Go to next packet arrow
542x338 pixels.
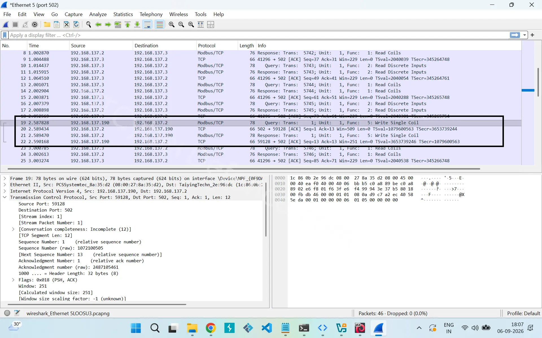point(108,25)
